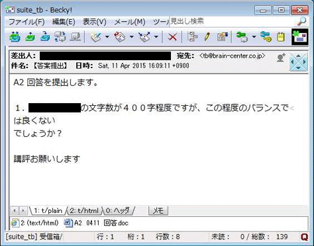Screen dimensions: 314x246
Task: Click the メモ button
Action: coord(158,211)
